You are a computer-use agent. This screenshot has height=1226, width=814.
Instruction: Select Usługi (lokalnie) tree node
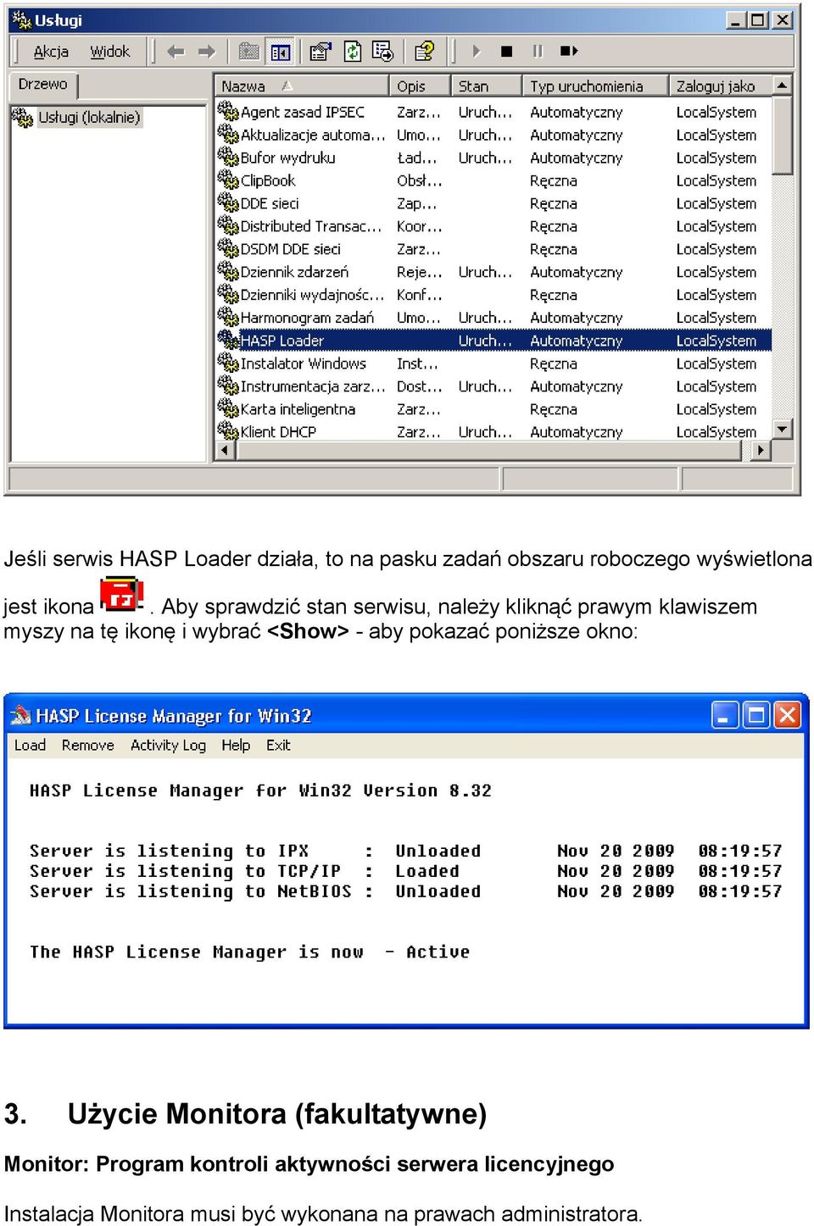click(88, 117)
